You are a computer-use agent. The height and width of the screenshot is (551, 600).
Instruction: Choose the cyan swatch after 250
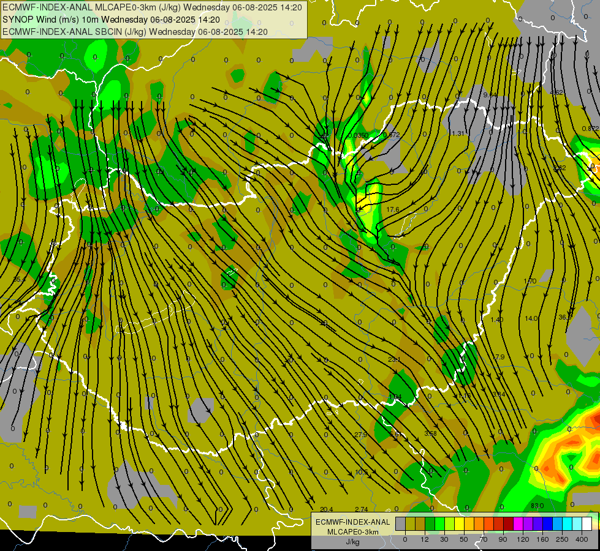568,523
